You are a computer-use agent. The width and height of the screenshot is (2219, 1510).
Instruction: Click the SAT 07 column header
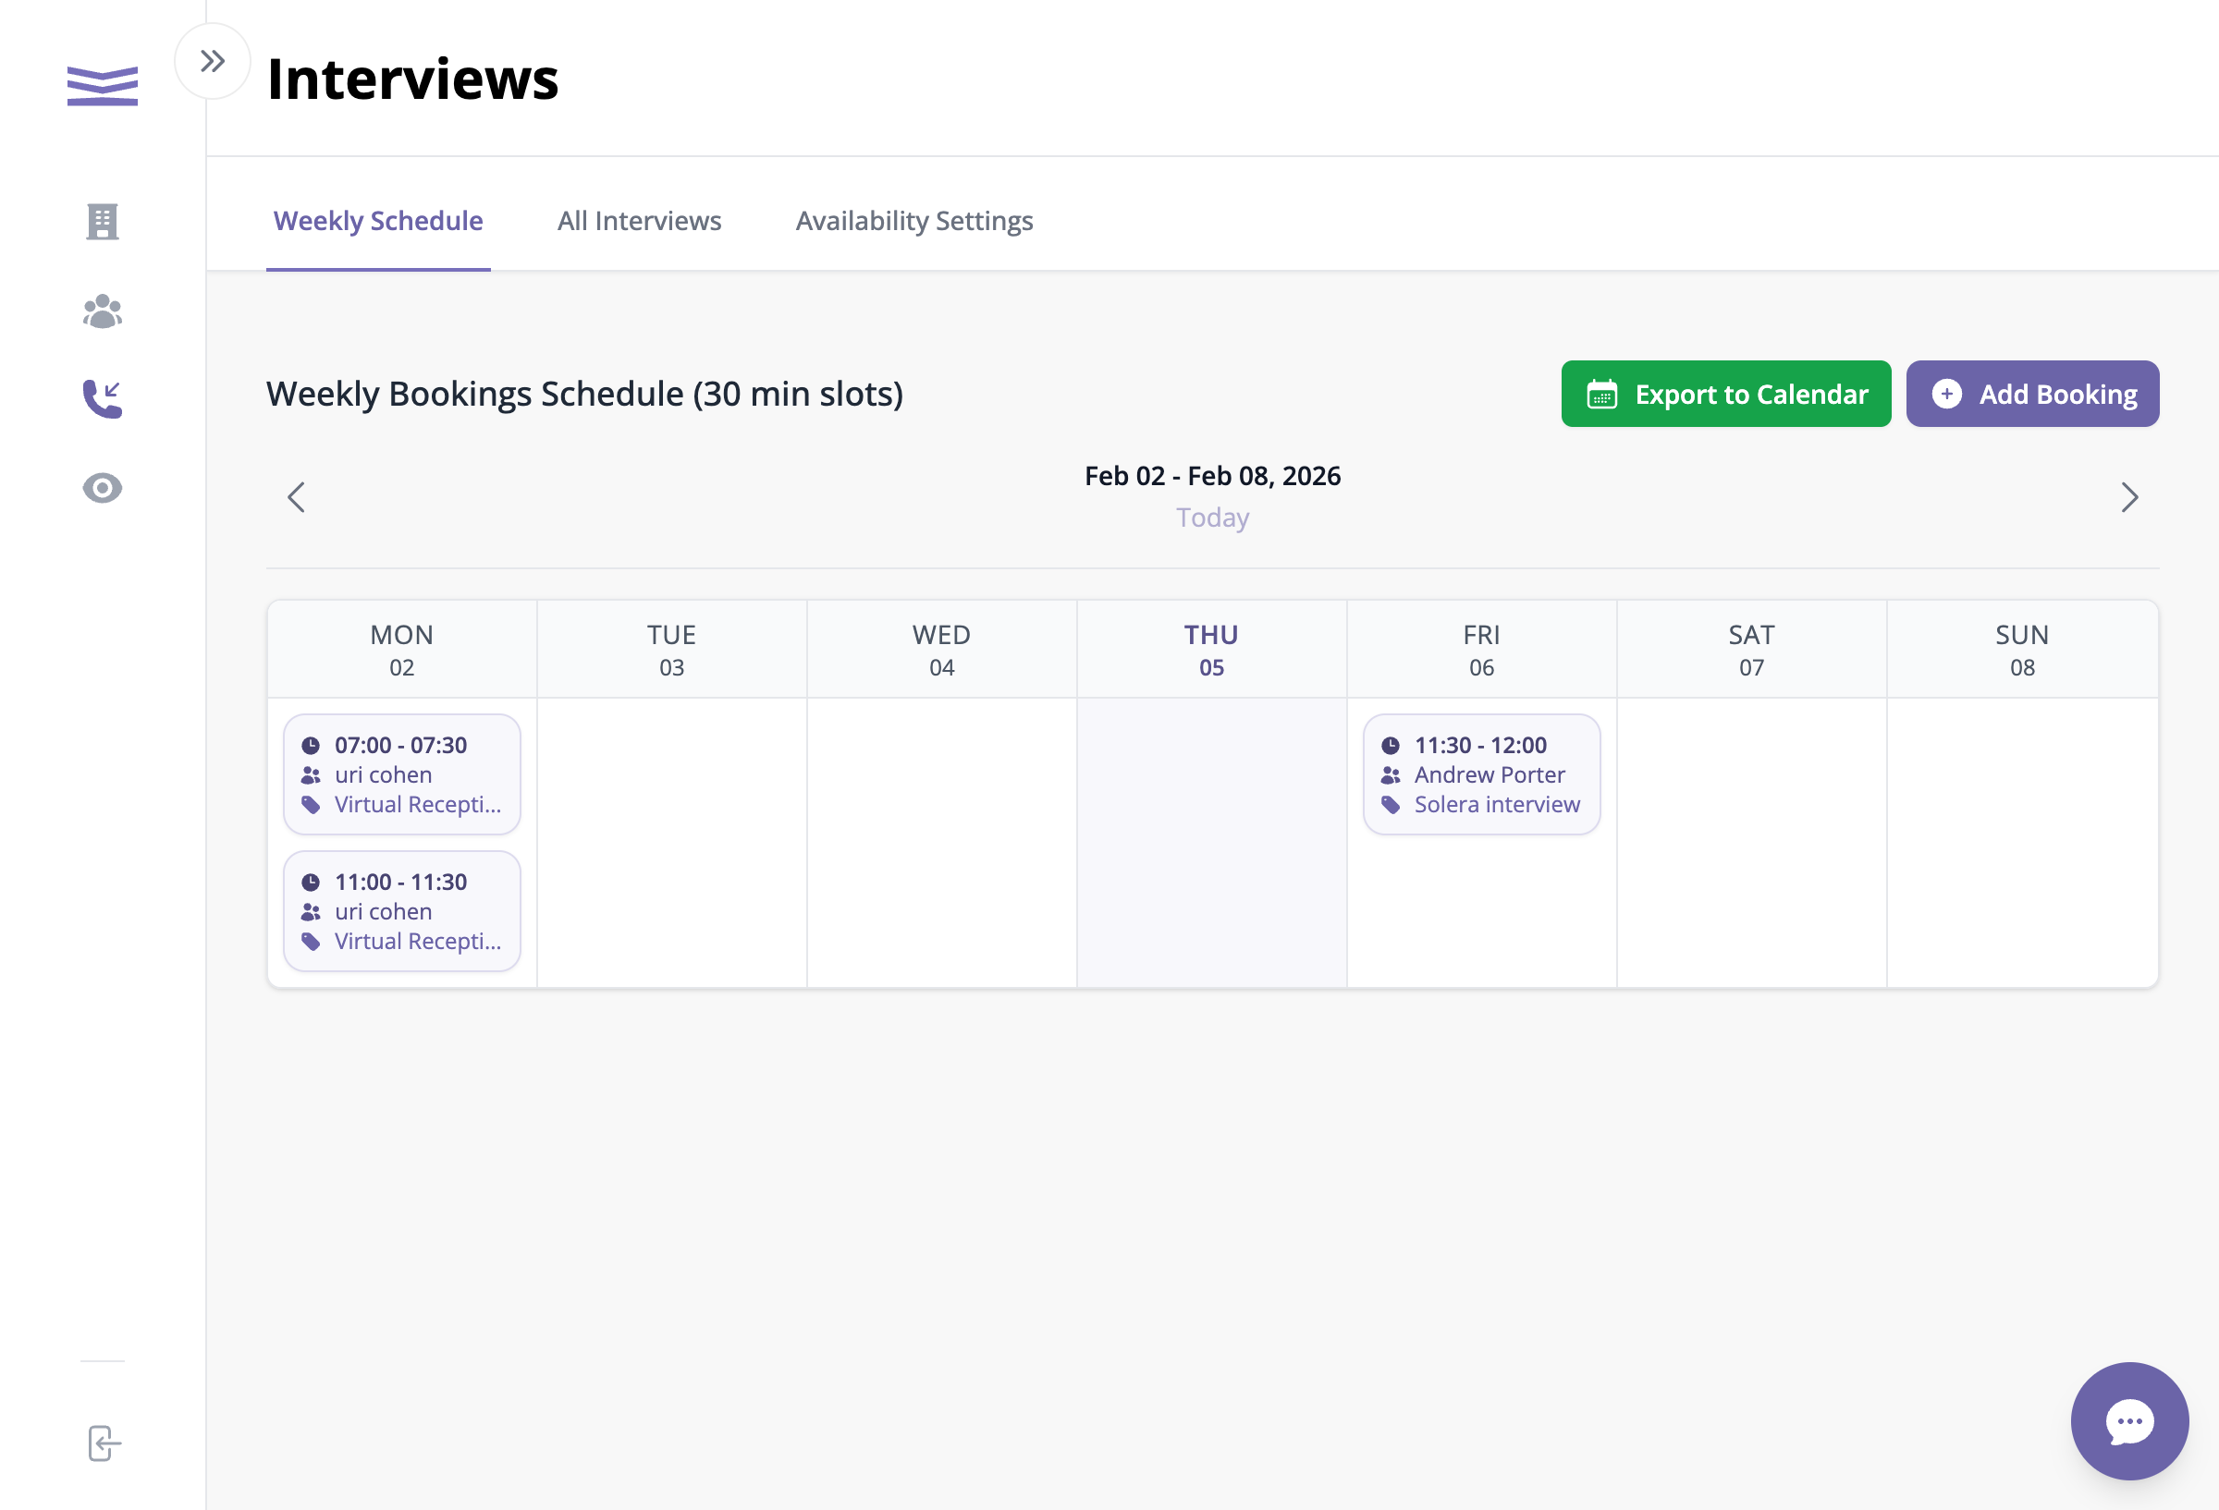coord(1751,650)
